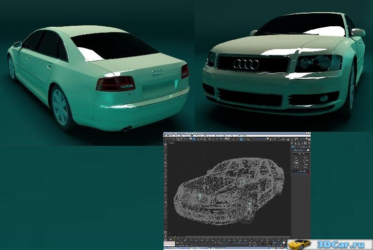Switch to the Utilities tab of the command panel
The image size is (373, 250).
pos(309,143)
